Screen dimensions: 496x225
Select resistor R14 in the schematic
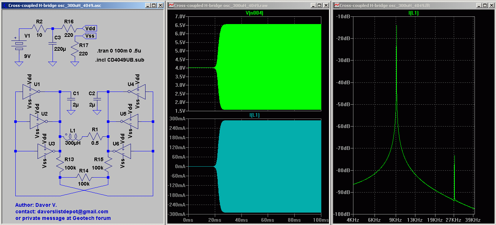pyautogui.click(x=84, y=177)
